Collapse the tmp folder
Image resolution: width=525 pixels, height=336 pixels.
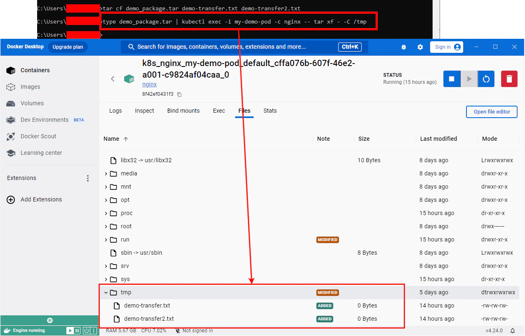point(106,292)
